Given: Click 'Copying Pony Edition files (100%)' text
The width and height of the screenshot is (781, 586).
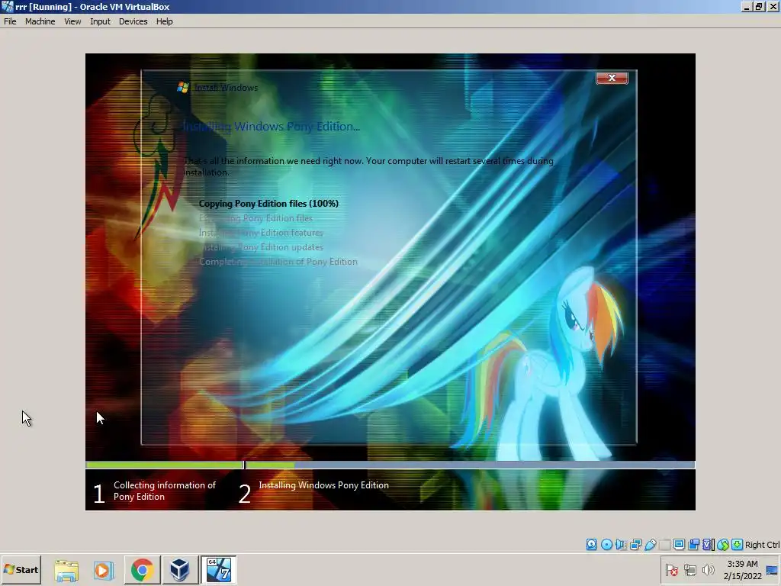Looking at the screenshot, I should click(x=268, y=203).
